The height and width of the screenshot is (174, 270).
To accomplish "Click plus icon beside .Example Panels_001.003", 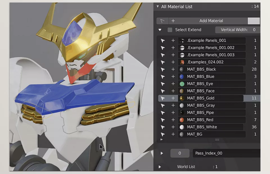I will pyautogui.click(x=173, y=55).
